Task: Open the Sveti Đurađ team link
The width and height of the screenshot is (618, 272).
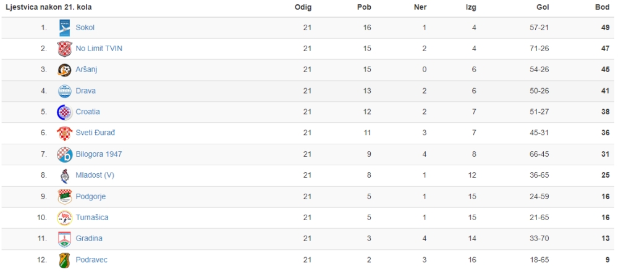Action: coord(95,133)
